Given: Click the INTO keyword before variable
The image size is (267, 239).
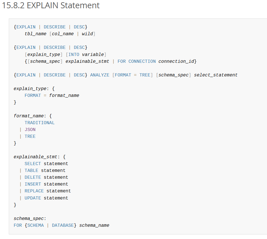Looking at the screenshot, I should (74, 54).
